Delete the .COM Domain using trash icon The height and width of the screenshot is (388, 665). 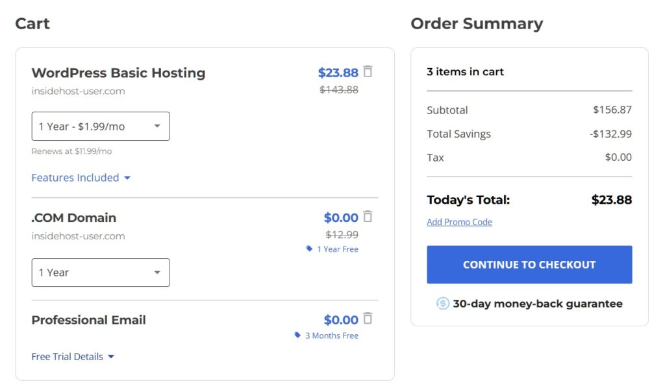point(368,217)
